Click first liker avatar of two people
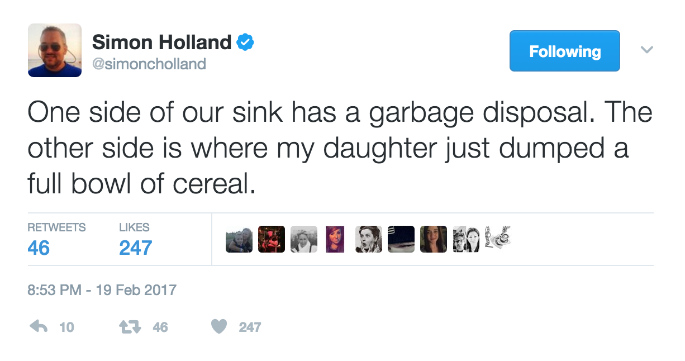The height and width of the screenshot is (361, 685). 239,239
